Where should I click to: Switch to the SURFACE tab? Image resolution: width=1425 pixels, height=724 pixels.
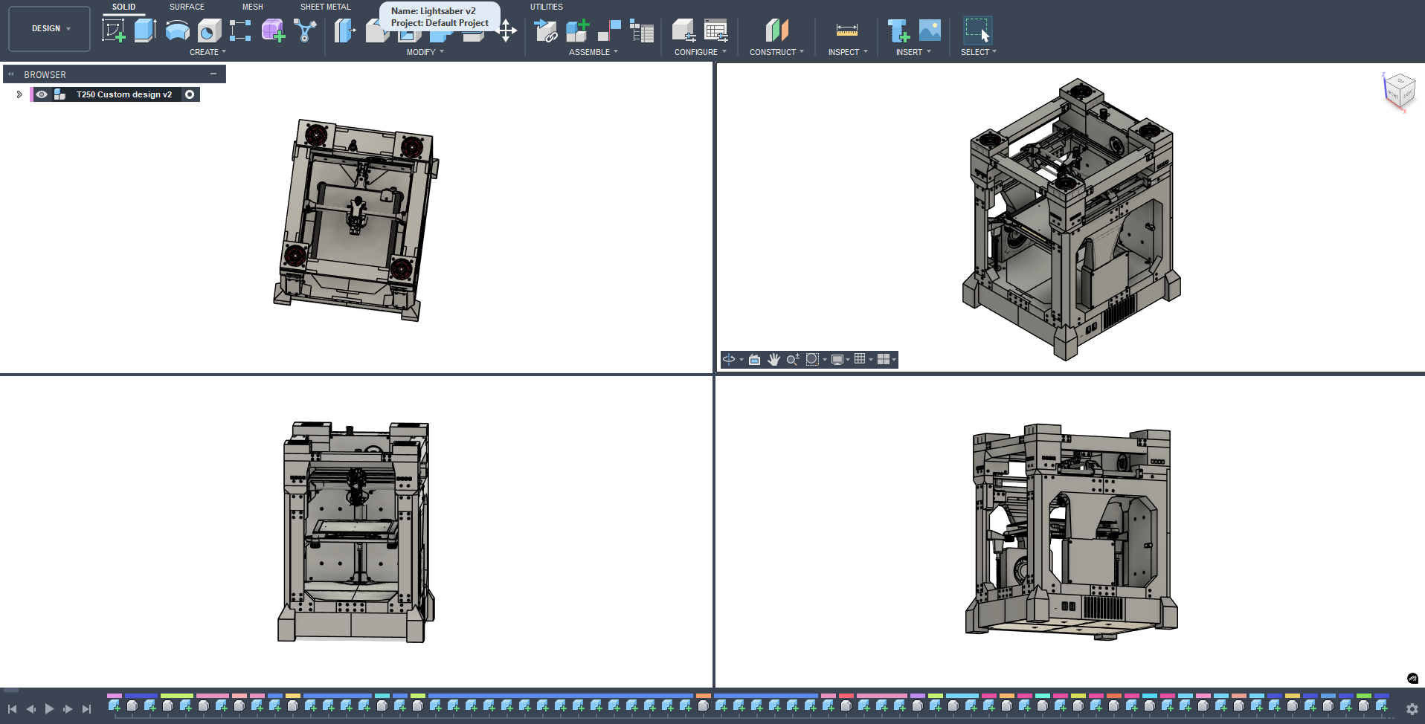pyautogui.click(x=187, y=7)
